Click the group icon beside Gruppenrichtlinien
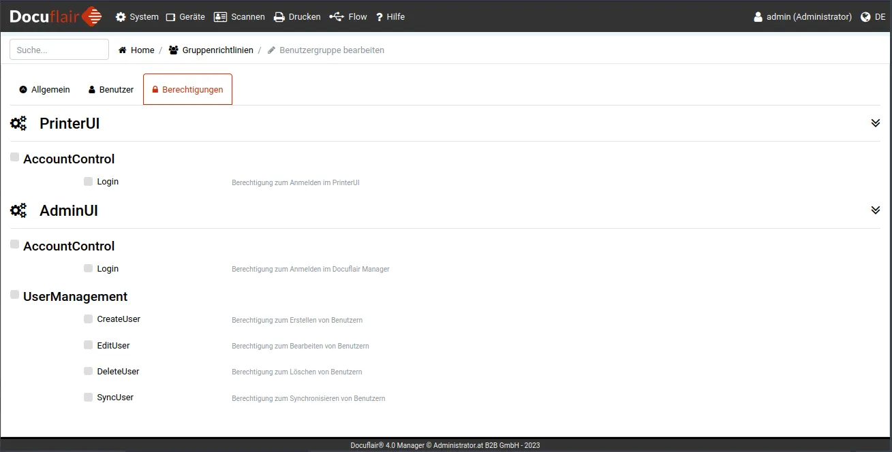The width and height of the screenshot is (892, 452). [x=174, y=50]
